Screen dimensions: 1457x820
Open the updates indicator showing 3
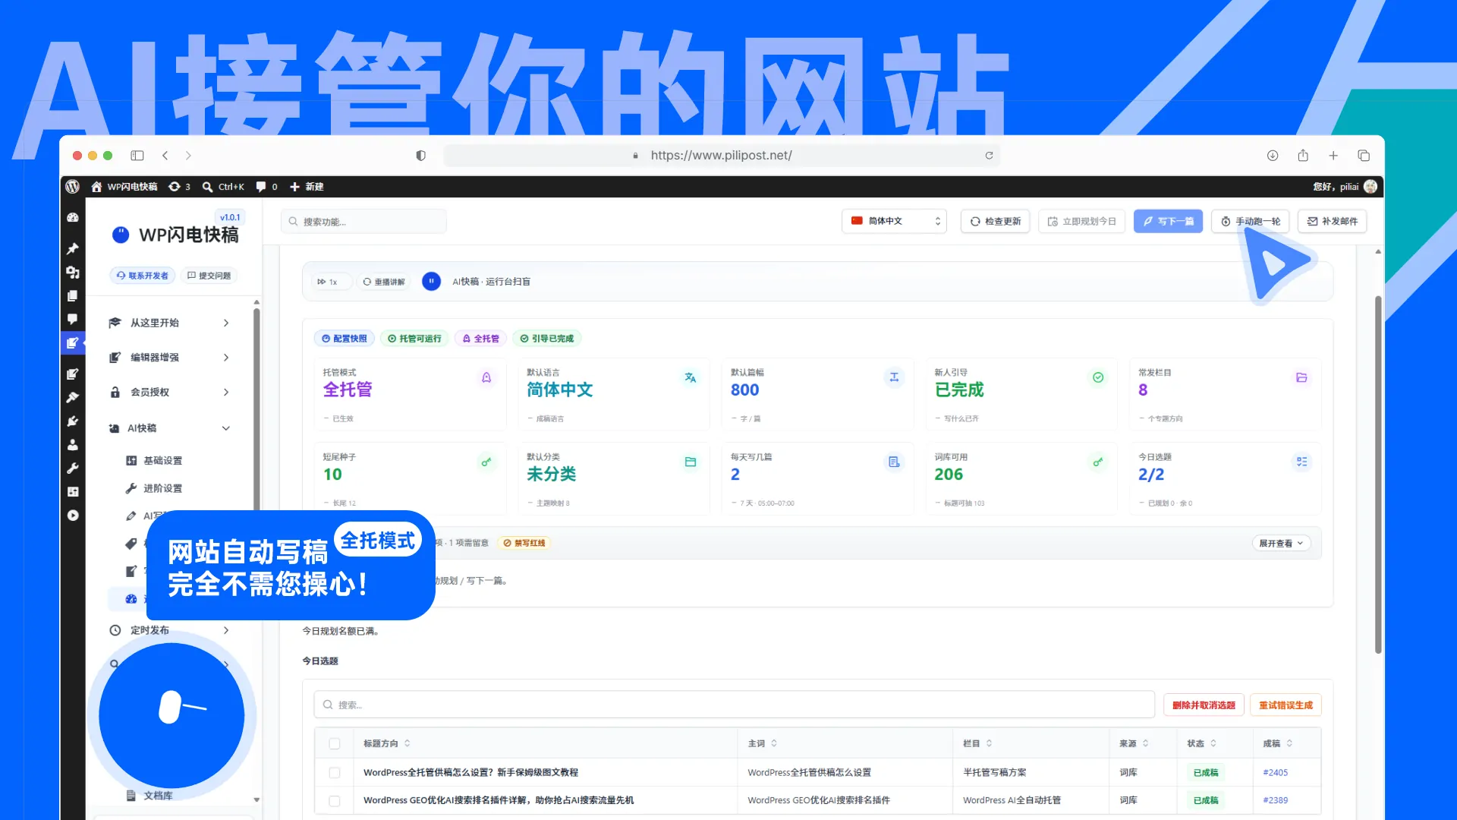click(x=179, y=187)
